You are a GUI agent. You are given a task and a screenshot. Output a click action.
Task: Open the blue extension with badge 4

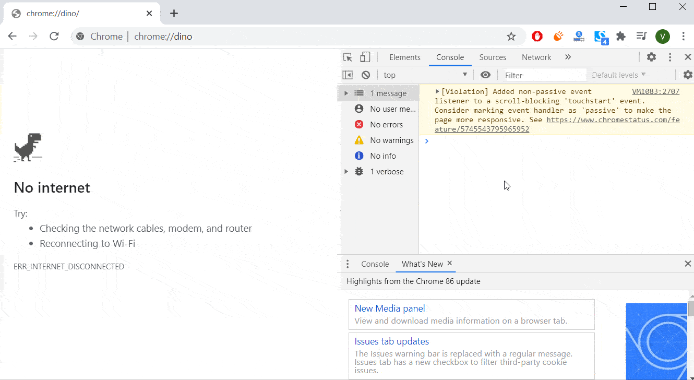(601, 37)
